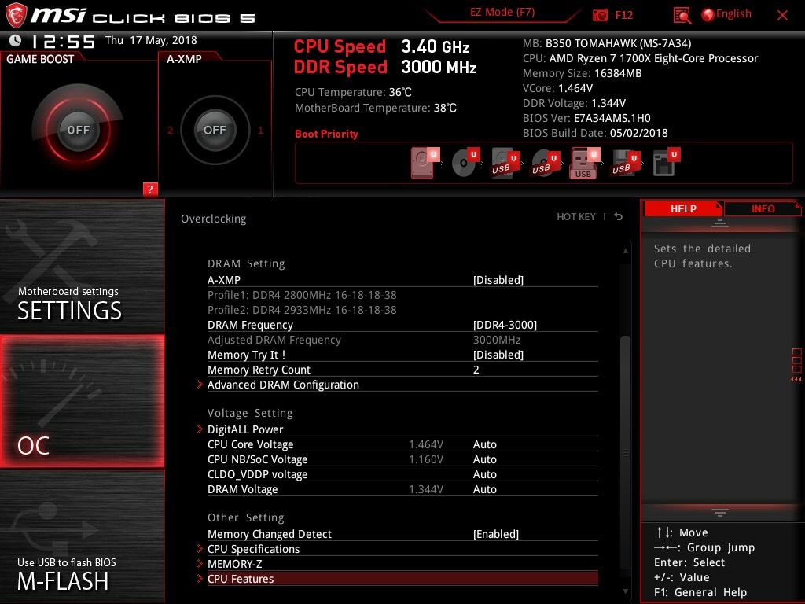
Task: Switch to the HELP tab
Action: coord(683,208)
